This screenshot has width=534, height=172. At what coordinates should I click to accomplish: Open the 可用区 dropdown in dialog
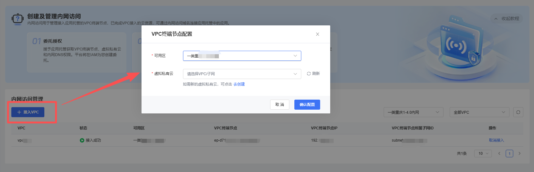[x=242, y=56]
